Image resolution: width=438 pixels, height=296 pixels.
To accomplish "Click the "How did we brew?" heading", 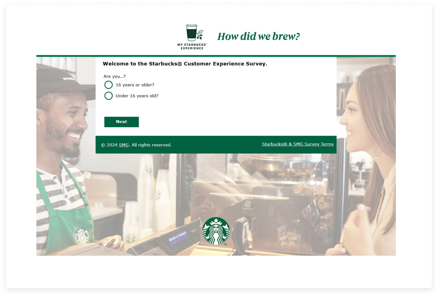I will (259, 36).
